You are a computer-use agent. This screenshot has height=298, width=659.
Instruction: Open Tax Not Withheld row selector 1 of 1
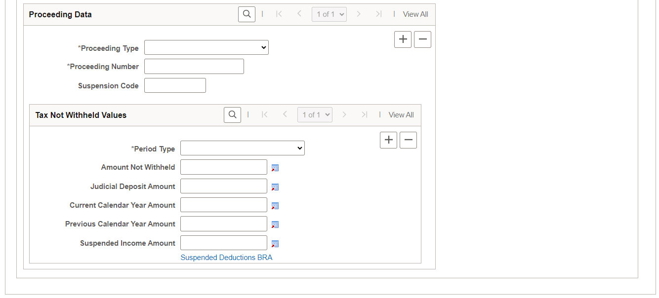pos(315,115)
